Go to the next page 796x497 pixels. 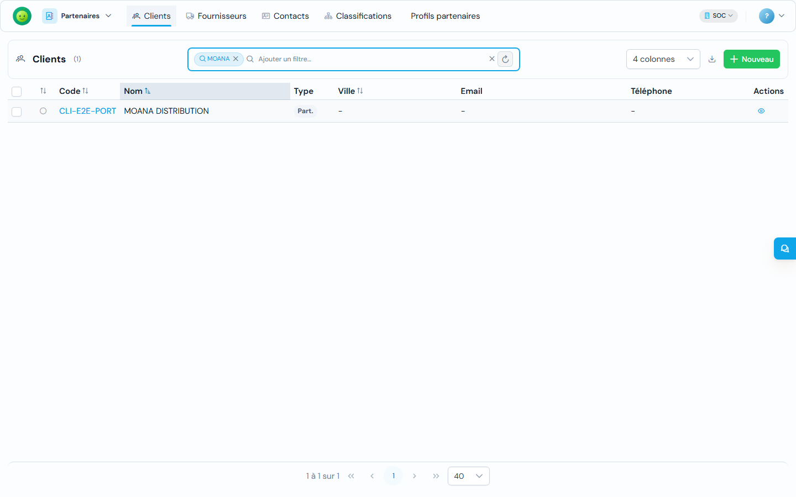(415, 476)
